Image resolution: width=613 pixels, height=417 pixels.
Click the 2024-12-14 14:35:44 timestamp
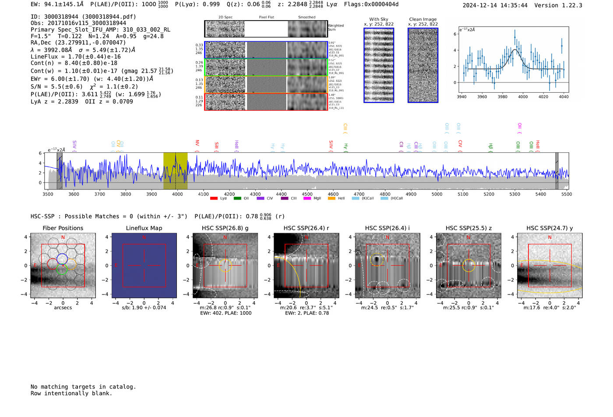[495, 5]
